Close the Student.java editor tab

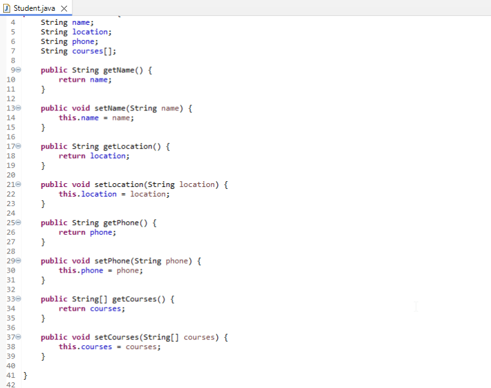[x=63, y=8]
